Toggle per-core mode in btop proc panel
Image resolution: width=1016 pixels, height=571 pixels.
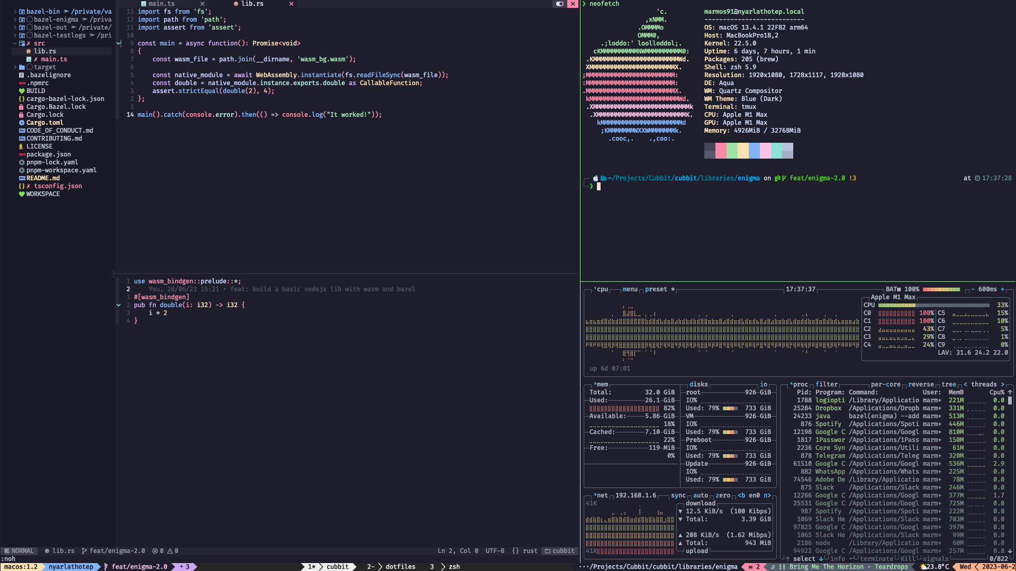click(x=885, y=384)
